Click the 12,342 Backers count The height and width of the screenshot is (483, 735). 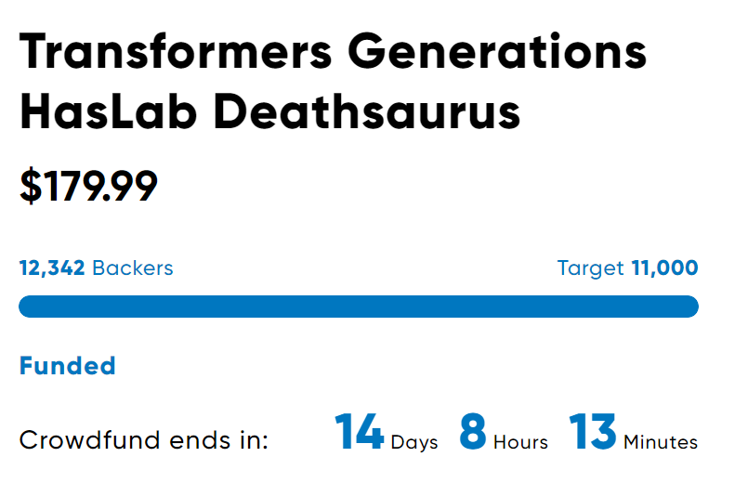point(96,268)
